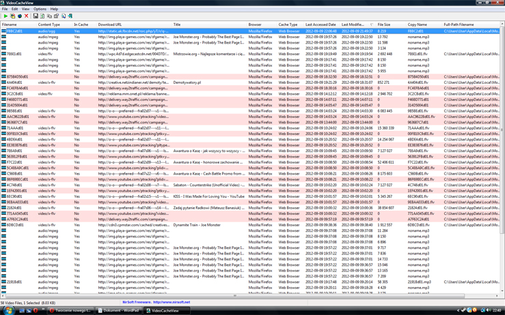The height and width of the screenshot is (315, 505).
Task: Click the Find magnifier toolbar icon
Action: point(64,16)
